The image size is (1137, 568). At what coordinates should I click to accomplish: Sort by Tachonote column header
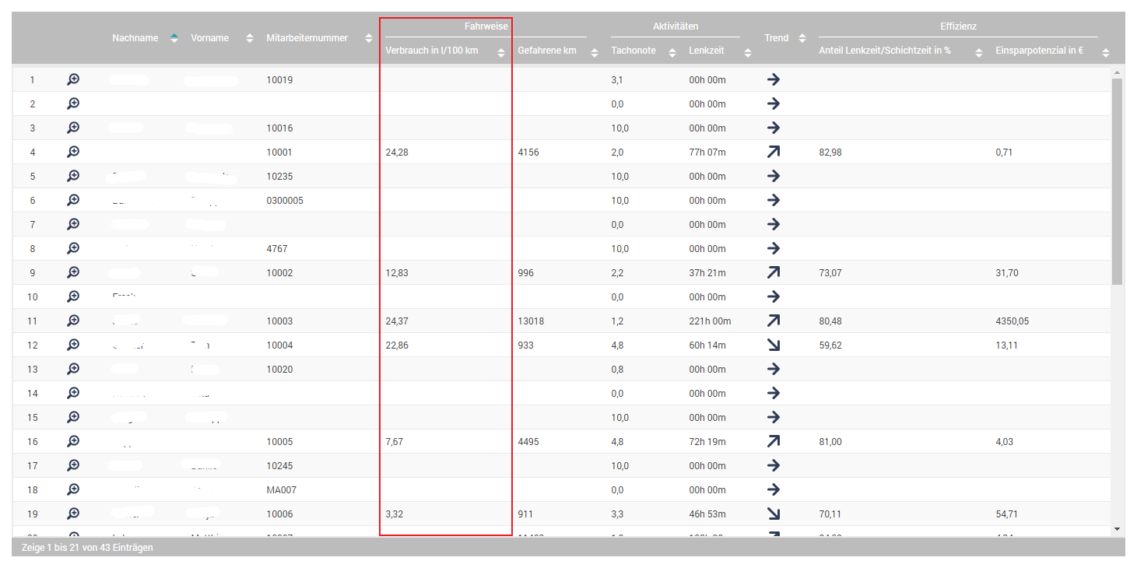[633, 51]
